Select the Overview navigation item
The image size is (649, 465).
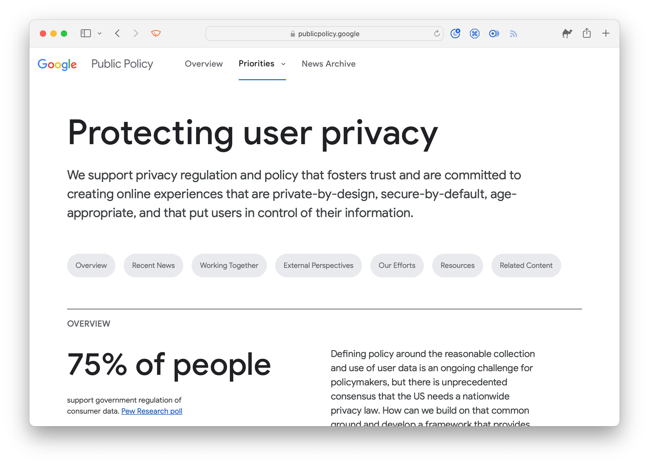tap(203, 63)
